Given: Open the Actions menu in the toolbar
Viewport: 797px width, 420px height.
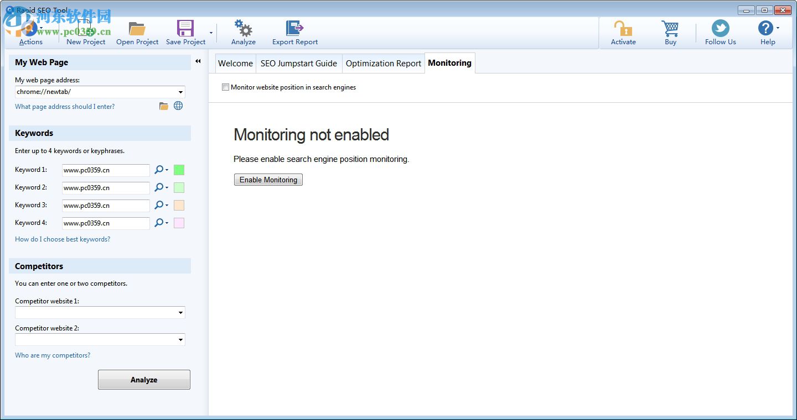Looking at the screenshot, I should coord(30,32).
